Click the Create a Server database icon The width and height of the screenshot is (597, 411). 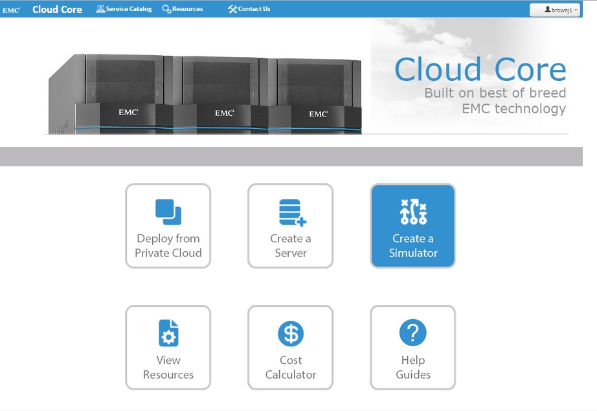[x=293, y=213]
